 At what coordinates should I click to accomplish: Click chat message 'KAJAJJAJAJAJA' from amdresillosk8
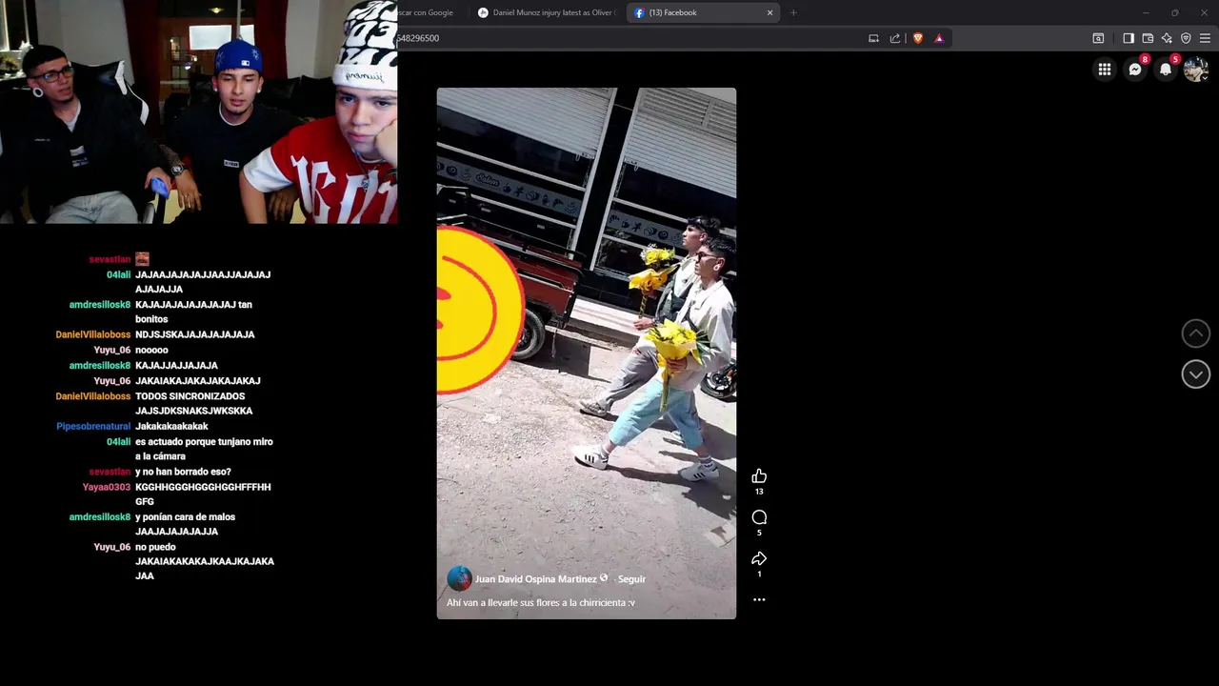(176, 365)
